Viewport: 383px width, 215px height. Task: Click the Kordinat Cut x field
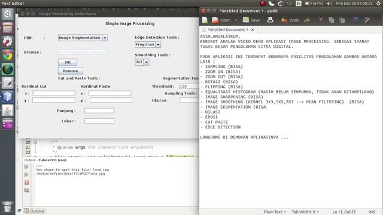pos(54,93)
